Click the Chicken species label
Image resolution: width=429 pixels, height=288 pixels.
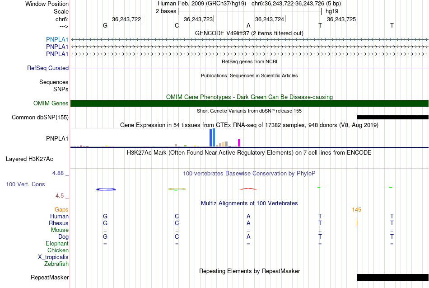point(58,250)
